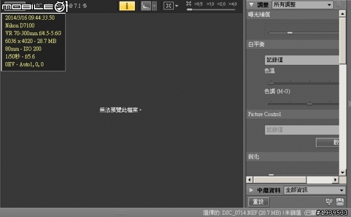Image resolution: width=351 pixels, height=217 pixels.
Task: Click the 銳化 section header
Action: coord(292,157)
